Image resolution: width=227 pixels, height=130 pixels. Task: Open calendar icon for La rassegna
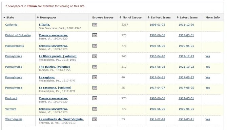[95, 88]
